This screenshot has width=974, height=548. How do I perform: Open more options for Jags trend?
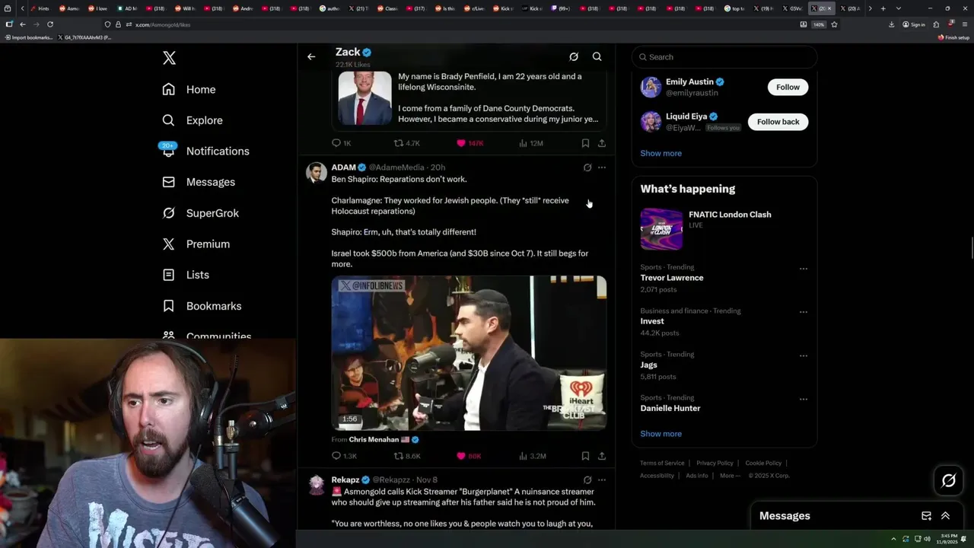(x=803, y=355)
